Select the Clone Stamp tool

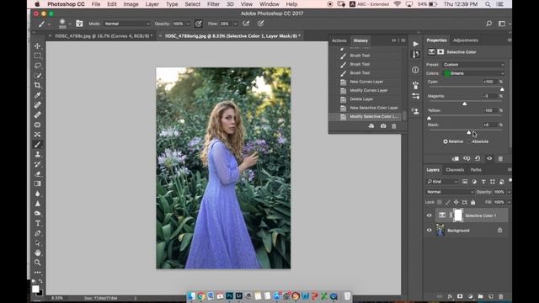click(x=38, y=154)
